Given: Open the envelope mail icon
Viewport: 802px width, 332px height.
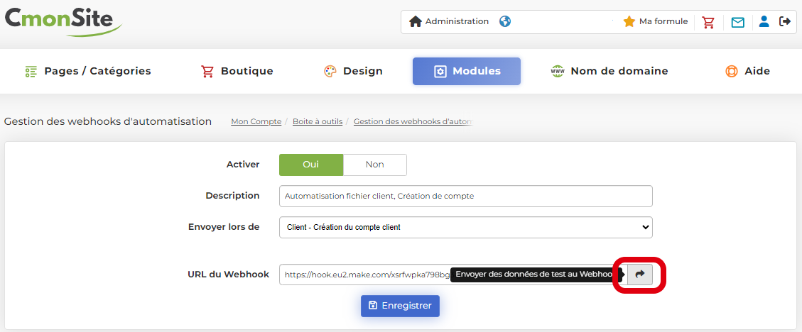Looking at the screenshot, I should (738, 22).
